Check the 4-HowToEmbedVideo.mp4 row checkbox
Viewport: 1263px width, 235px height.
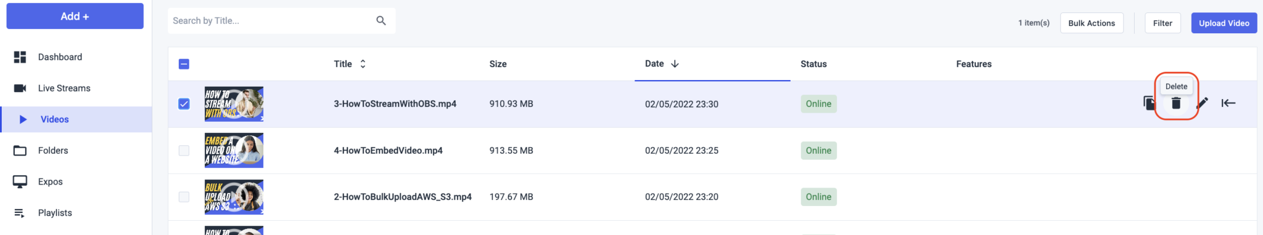(184, 150)
